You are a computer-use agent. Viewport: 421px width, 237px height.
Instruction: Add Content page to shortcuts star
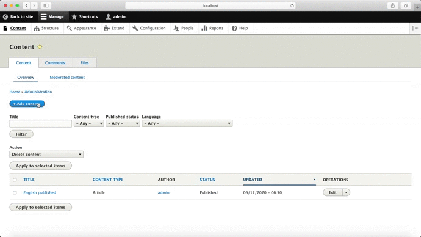(x=40, y=47)
